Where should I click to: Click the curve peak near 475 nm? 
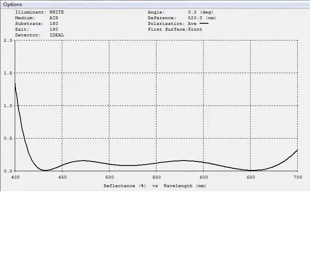pyautogui.click(x=83, y=161)
